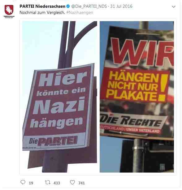Open the PARTEI Niedersachsen display name

[x=42, y=6]
